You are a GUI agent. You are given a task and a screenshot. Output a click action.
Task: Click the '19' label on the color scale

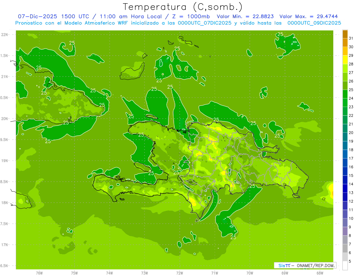pos(351,141)
